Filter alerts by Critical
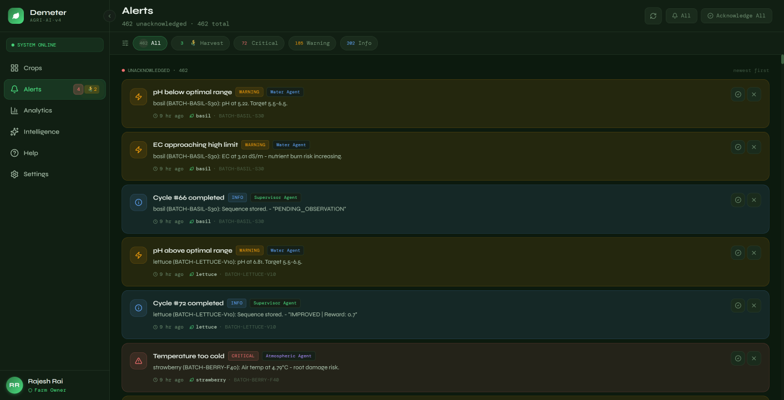Image resolution: width=784 pixels, height=400 pixels. 259,43
